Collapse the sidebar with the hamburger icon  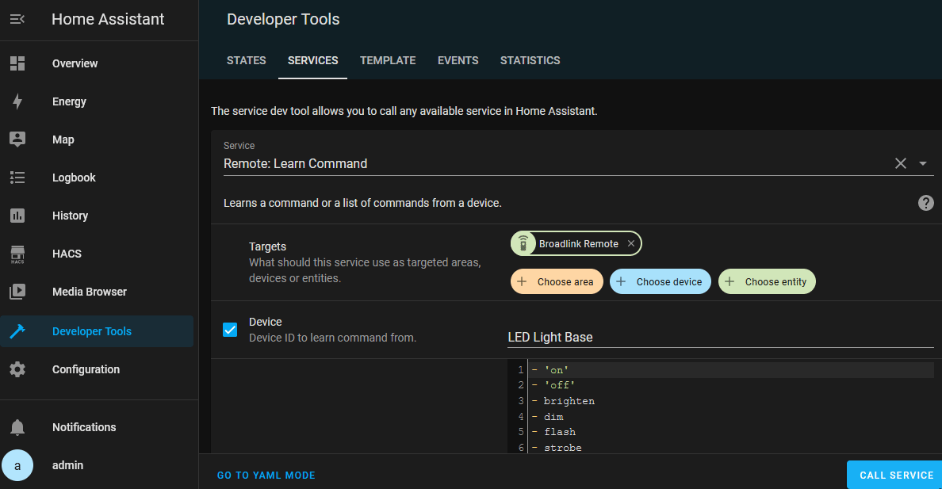click(x=17, y=19)
